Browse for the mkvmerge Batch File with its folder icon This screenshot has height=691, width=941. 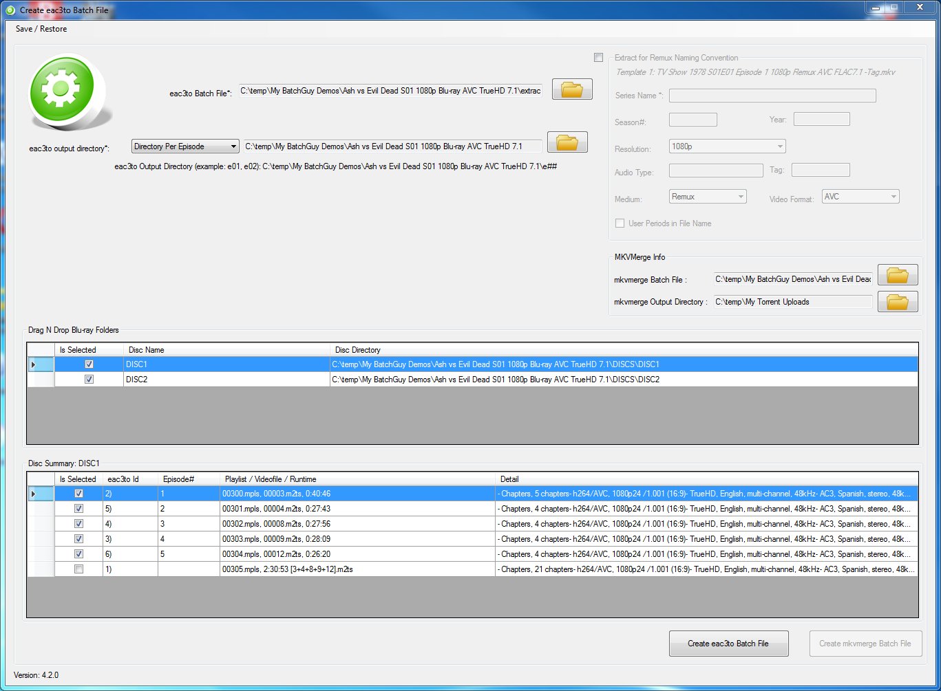(x=898, y=275)
